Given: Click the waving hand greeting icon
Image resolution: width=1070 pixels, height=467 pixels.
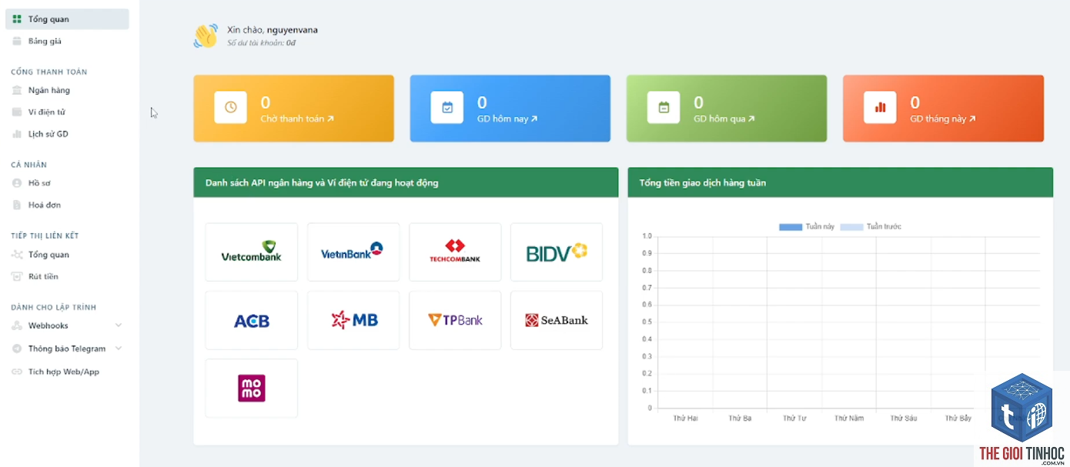Looking at the screenshot, I should pyautogui.click(x=206, y=35).
